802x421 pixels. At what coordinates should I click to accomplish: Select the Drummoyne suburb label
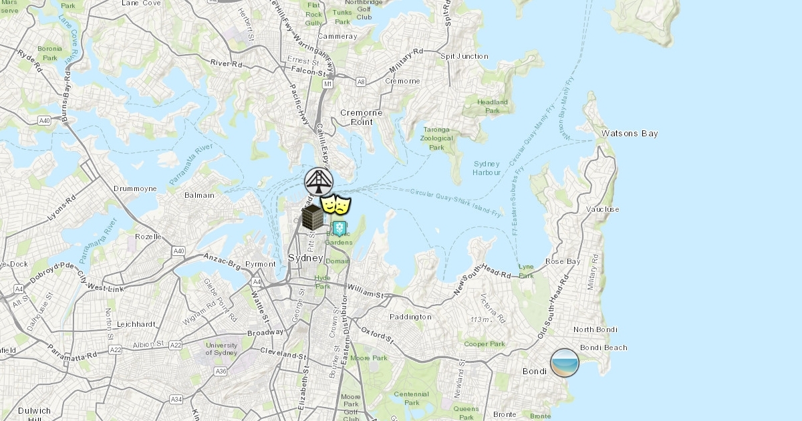(x=135, y=188)
